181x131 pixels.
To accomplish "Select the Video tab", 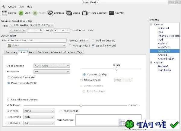I will pyautogui.click(x=23, y=52).
